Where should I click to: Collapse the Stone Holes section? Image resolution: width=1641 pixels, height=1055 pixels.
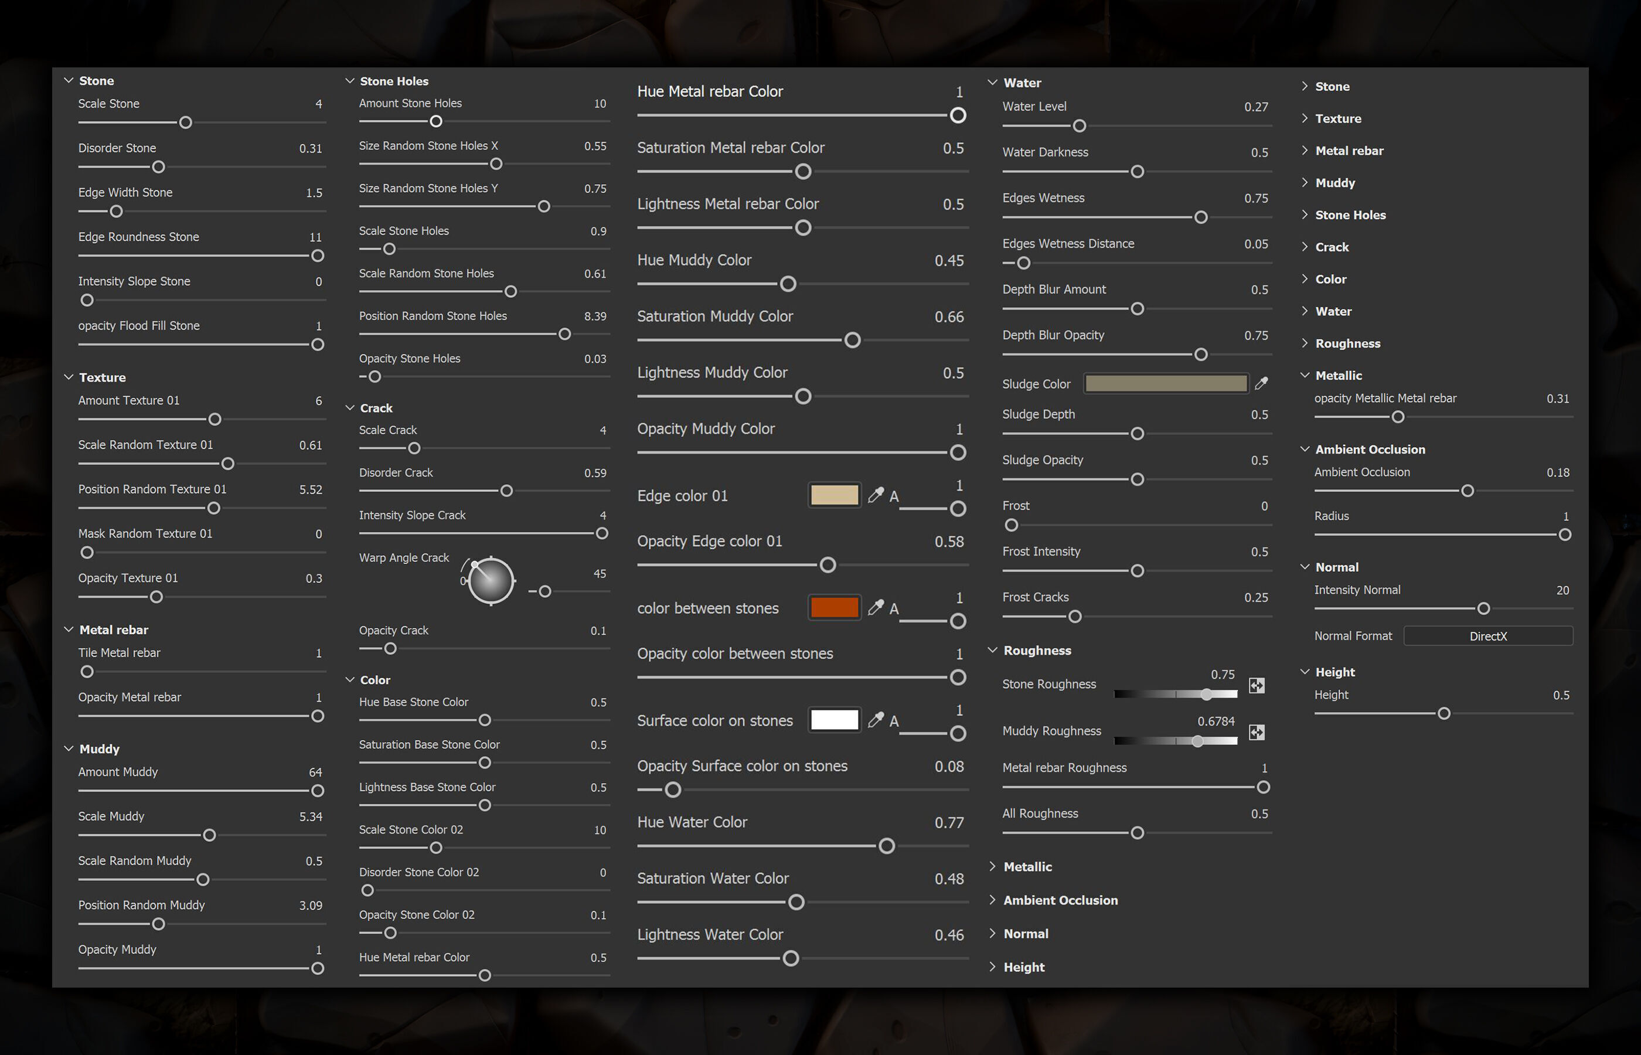tap(350, 81)
